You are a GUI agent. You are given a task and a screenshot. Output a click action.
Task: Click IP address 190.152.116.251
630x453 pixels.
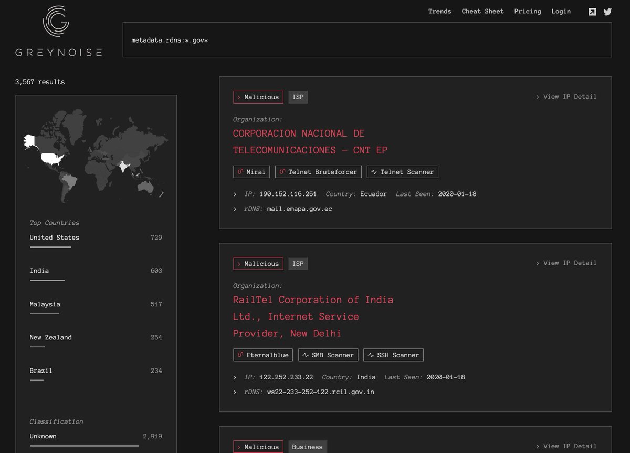pos(288,194)
